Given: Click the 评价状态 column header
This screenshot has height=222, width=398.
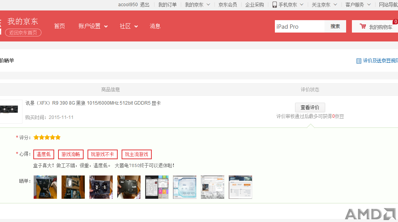Looking at the screenshot, I should pyautogui.click(x=310, y=89).
